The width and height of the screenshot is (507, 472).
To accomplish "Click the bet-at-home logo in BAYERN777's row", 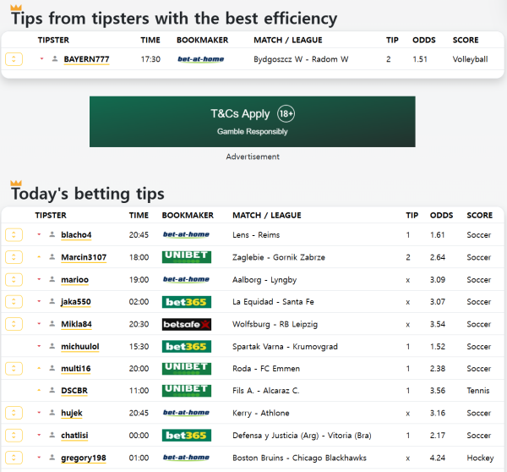I will point(200,59).
